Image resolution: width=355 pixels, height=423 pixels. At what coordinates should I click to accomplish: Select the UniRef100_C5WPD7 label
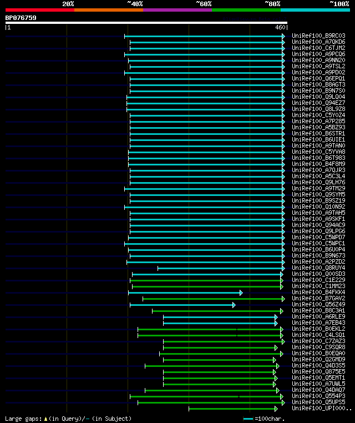318,237
